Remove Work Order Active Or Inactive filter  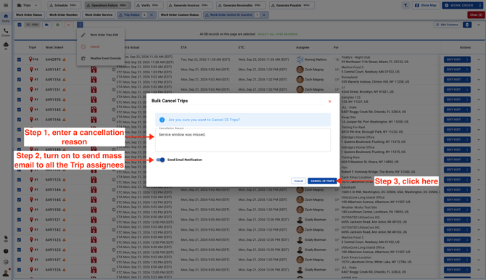(264, 15)
